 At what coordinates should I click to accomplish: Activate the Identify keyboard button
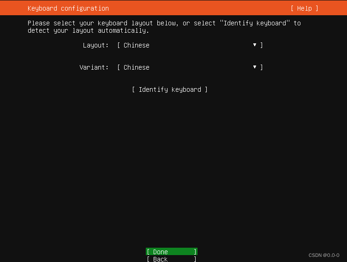(x=170, y=89)
